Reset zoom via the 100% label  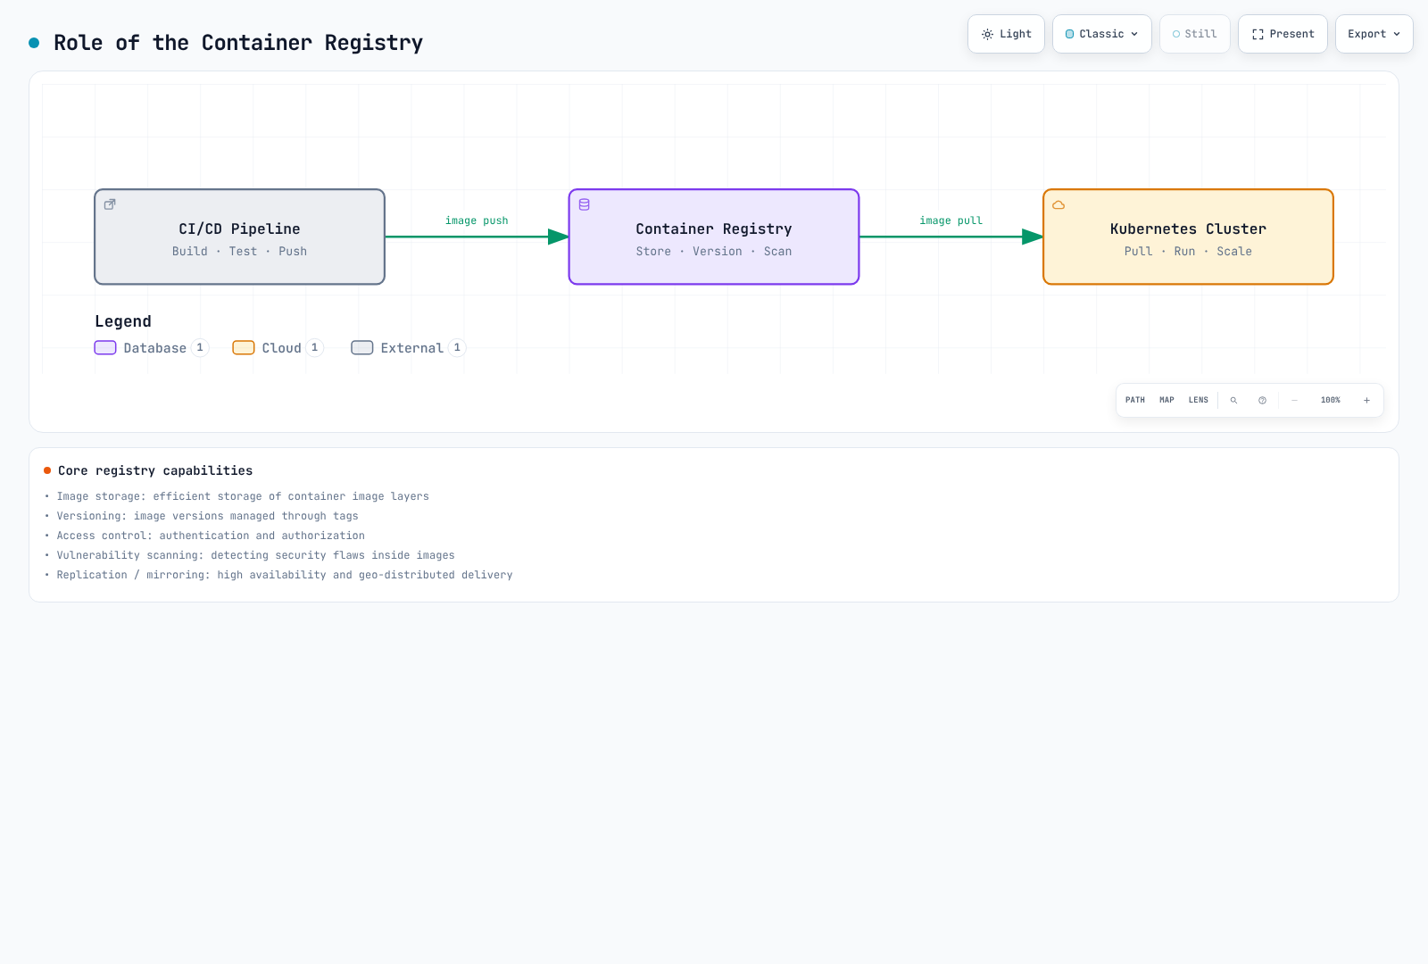1331,400
